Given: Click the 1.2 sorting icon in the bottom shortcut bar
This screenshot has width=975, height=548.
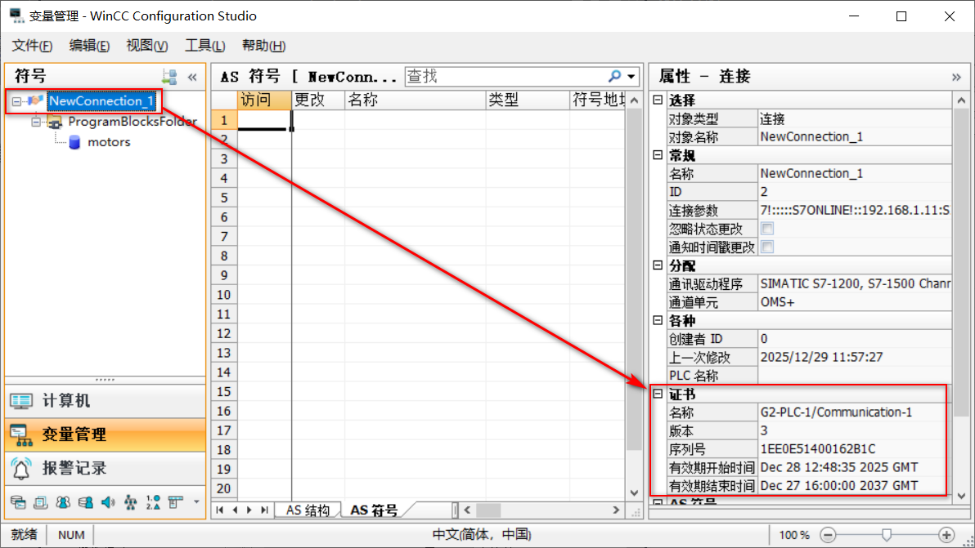Looking at the screenshot, I should pyautogui.click(x=153, y=502).
